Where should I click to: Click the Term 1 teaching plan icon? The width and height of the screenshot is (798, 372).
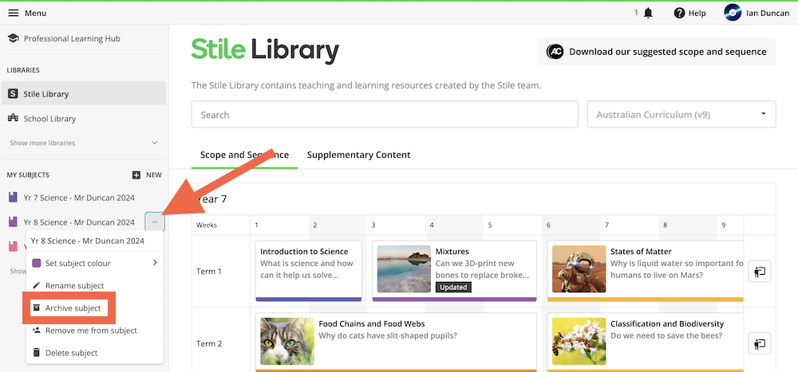[760, 272]
